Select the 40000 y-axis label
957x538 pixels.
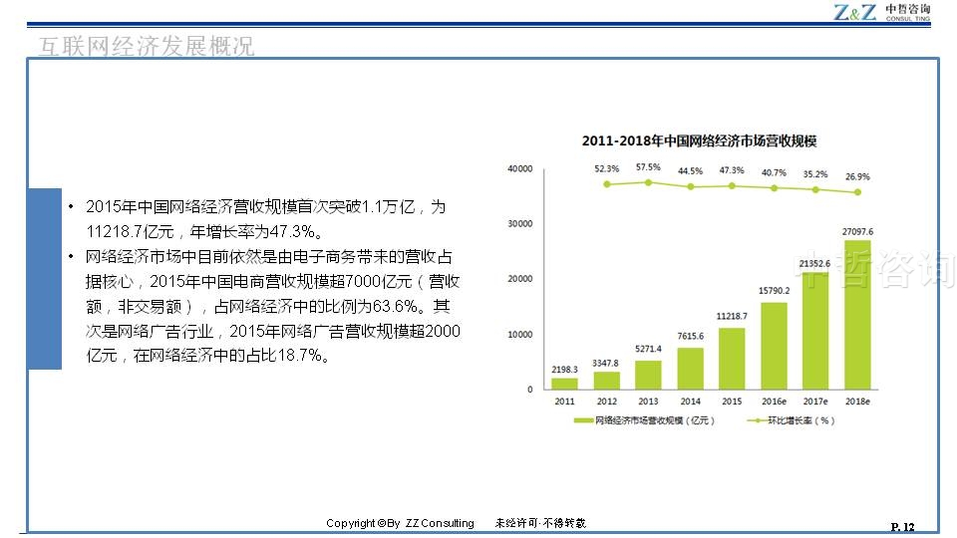tap(519, 168)
